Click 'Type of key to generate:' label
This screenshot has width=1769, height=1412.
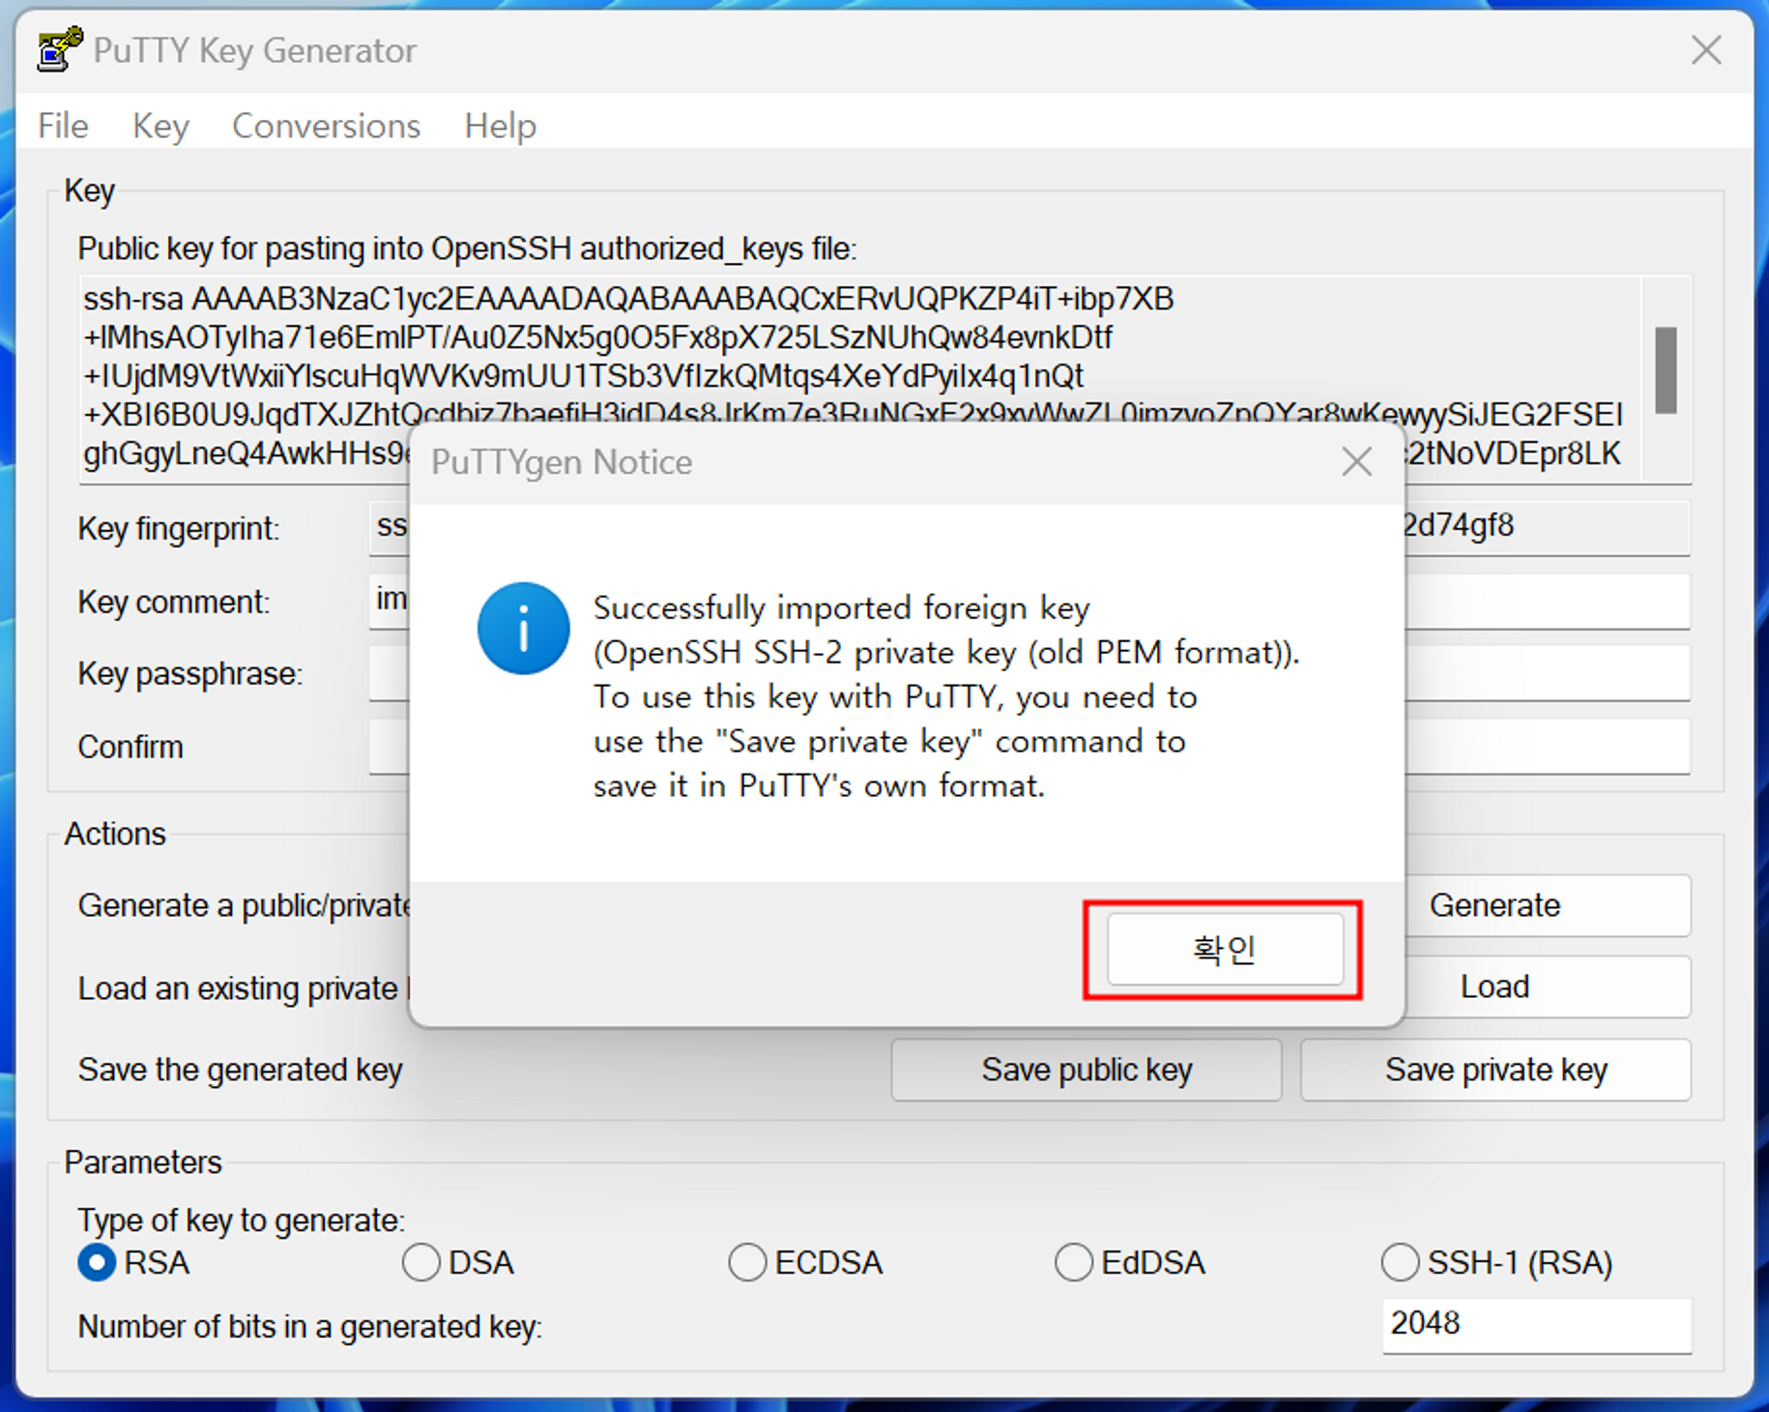(241, 1221)
